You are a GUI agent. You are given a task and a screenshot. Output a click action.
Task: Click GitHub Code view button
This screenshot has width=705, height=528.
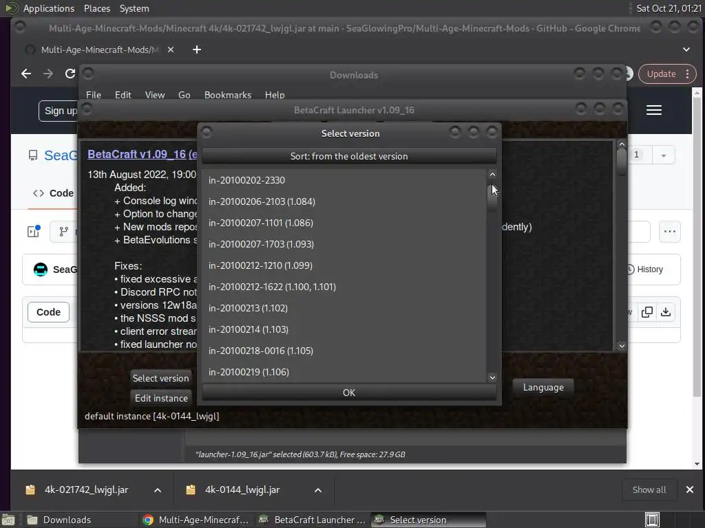49,312
